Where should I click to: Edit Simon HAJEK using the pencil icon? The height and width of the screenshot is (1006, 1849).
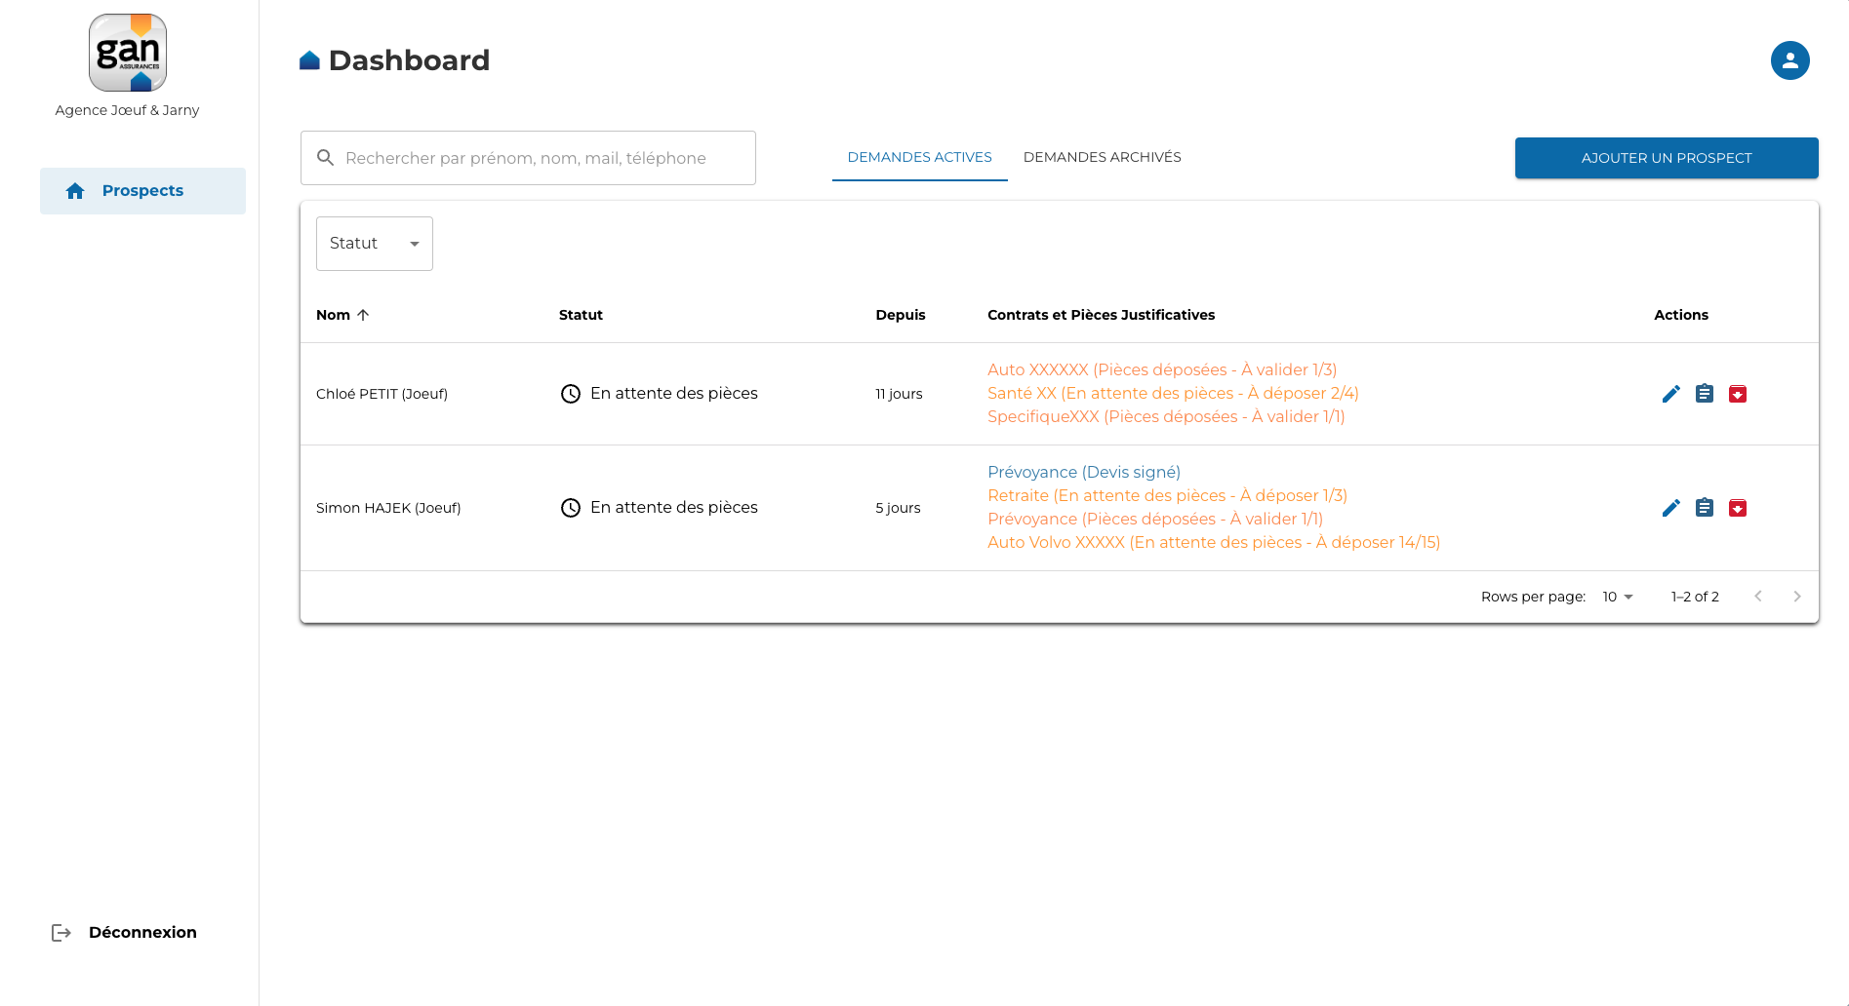pos(1670,508)
